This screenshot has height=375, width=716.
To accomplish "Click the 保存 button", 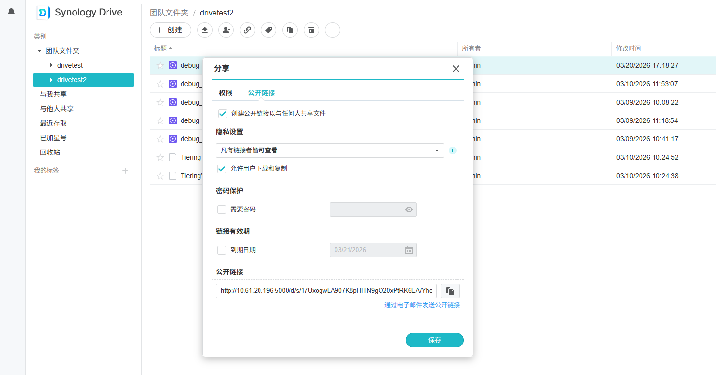I will coord(434,340).
